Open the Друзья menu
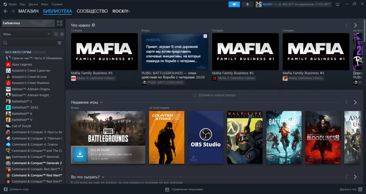 [33, 4]
